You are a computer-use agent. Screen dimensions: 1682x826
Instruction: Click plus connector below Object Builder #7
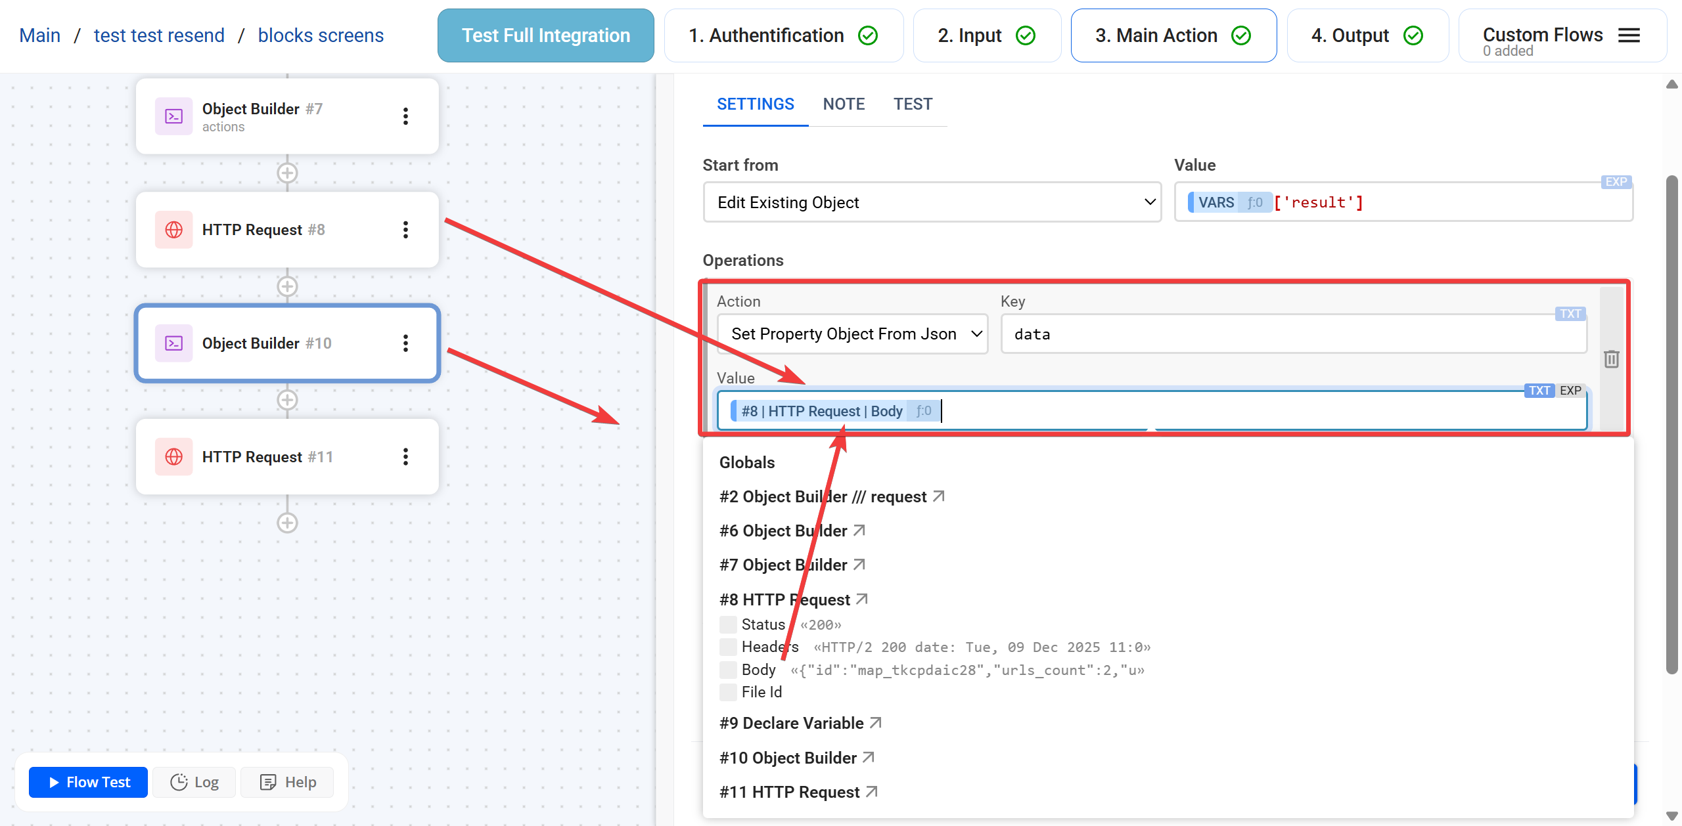pos(287,173)
